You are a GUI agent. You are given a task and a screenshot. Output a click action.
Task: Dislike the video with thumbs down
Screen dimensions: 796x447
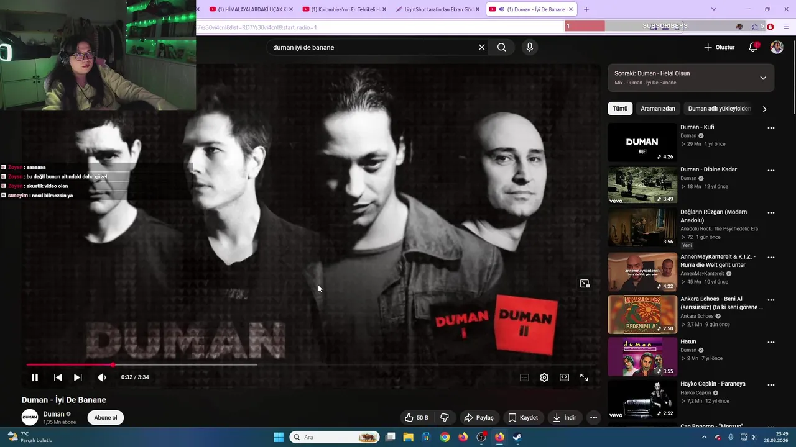(445, 418)
